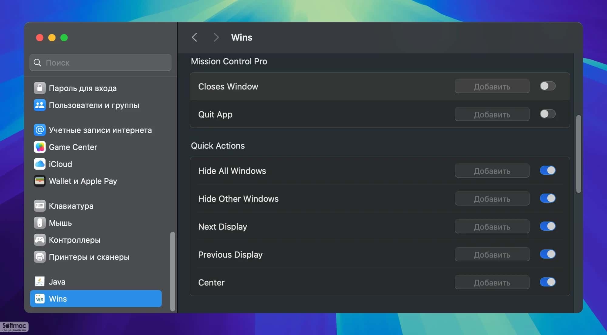
Task: Click the Пользователи и группы people icon
Action: 39,105
